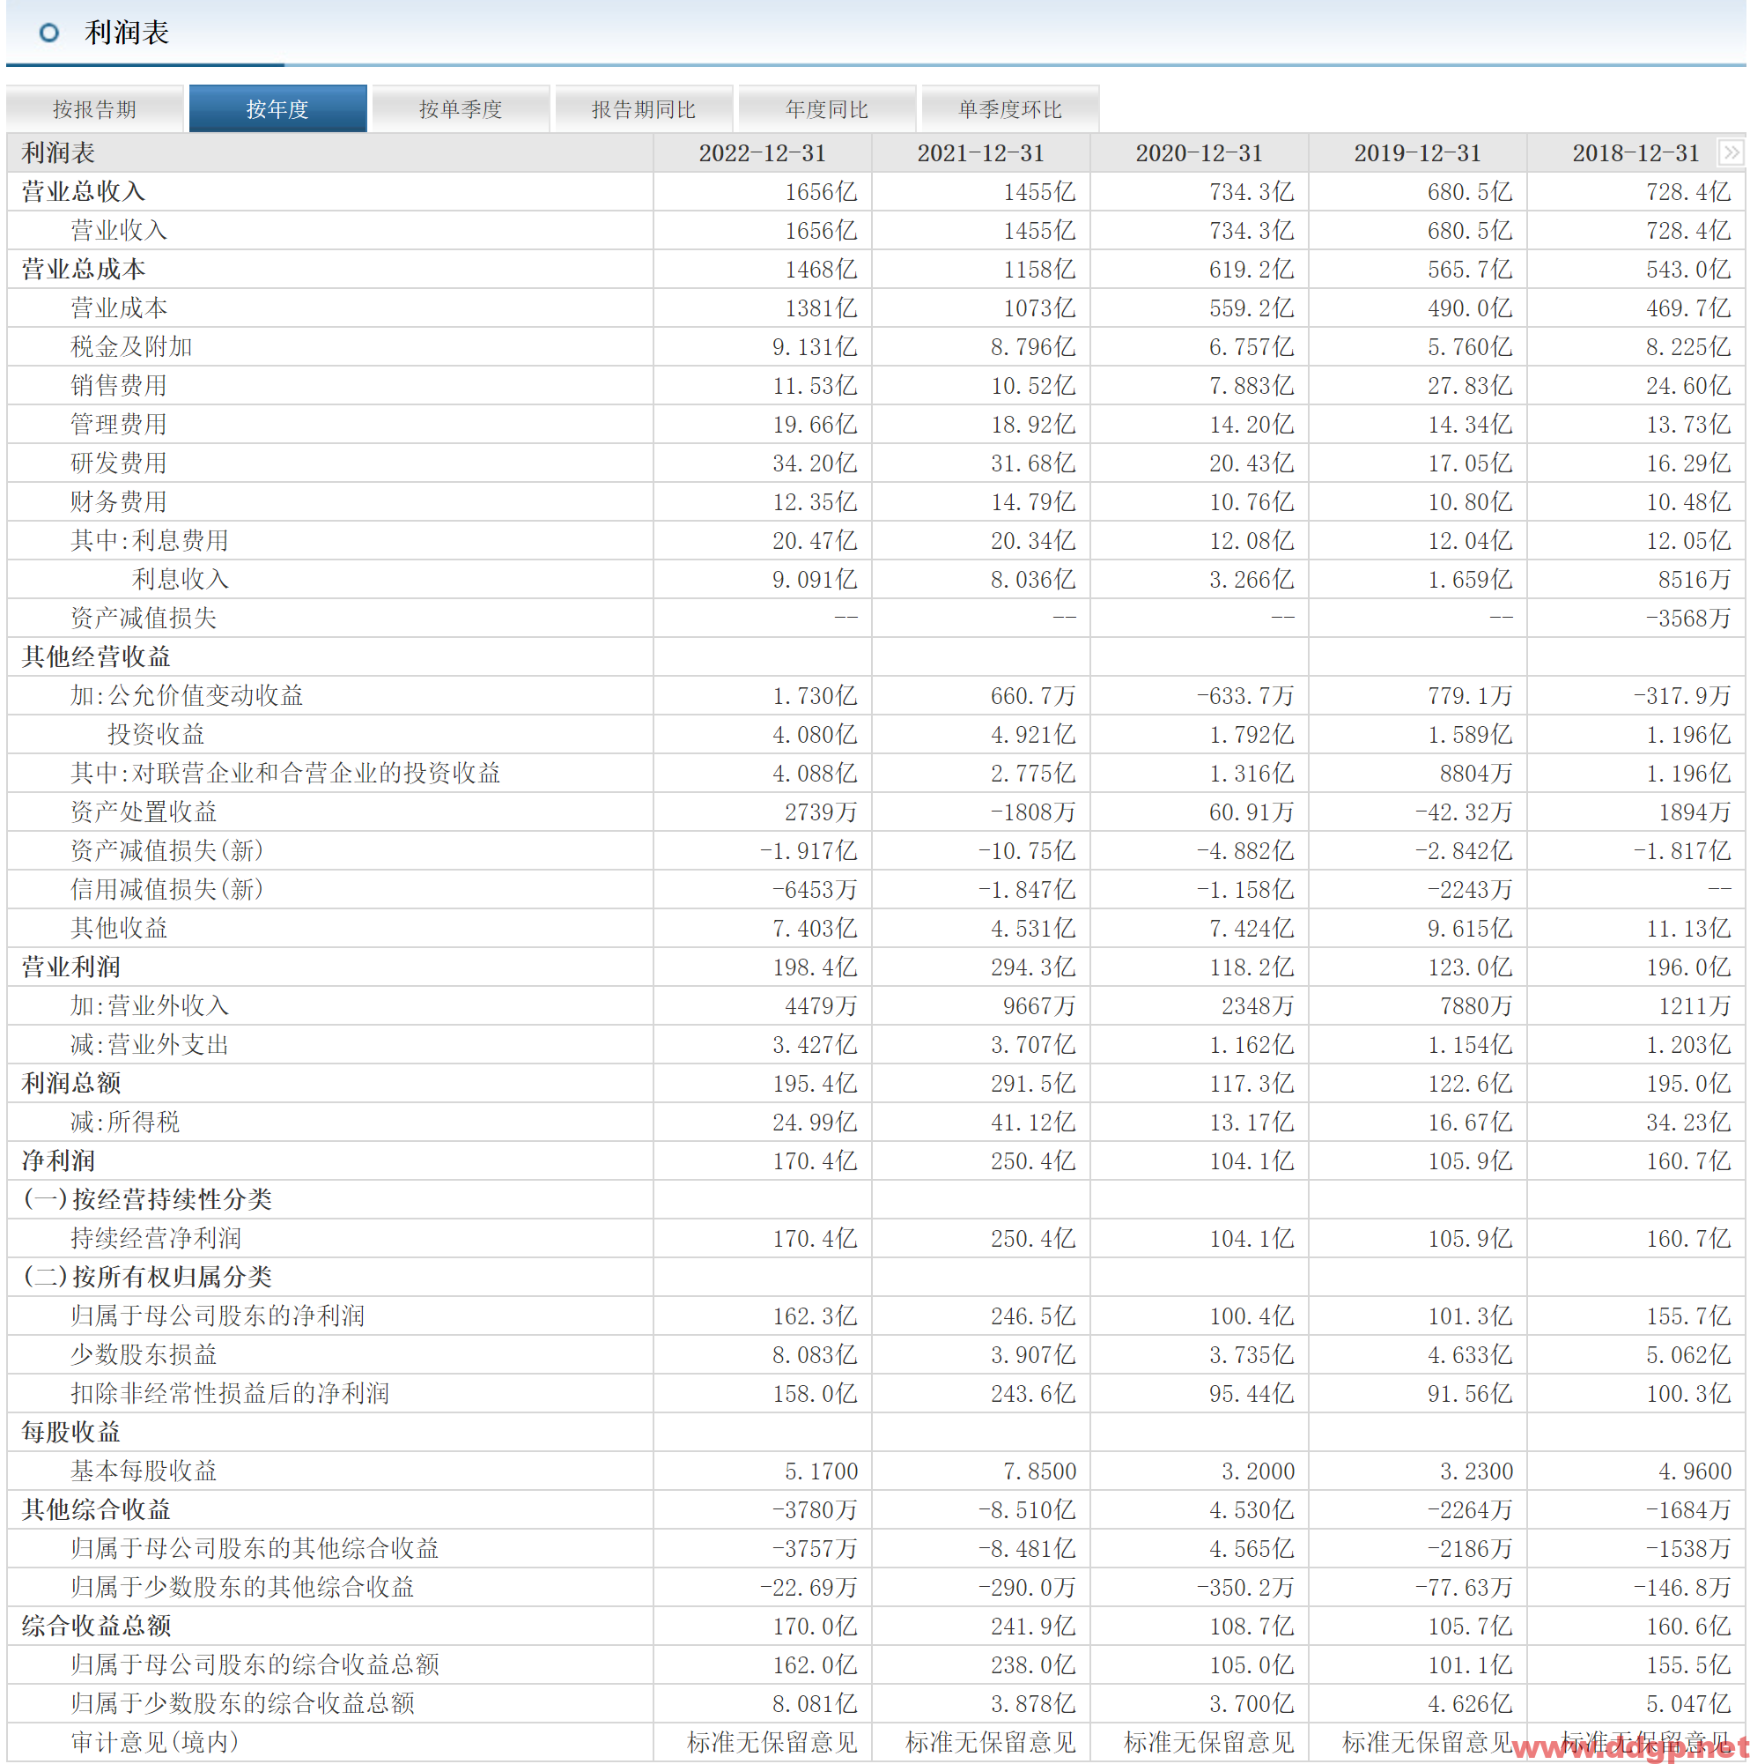1750x1764 pixels.
Task: Click the 17.05亿 研发费用 value
Action: pyautogui.click(x=1470, y=463)
